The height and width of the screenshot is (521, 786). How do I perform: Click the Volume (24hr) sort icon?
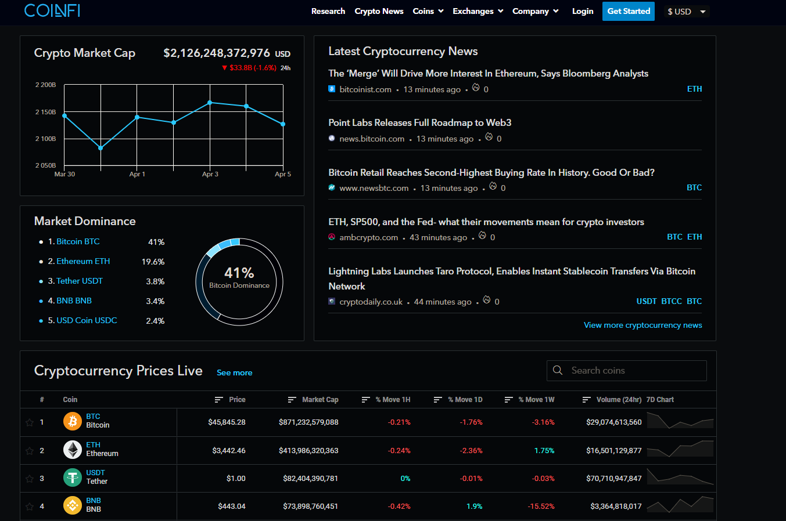click(x=586, y=400)
